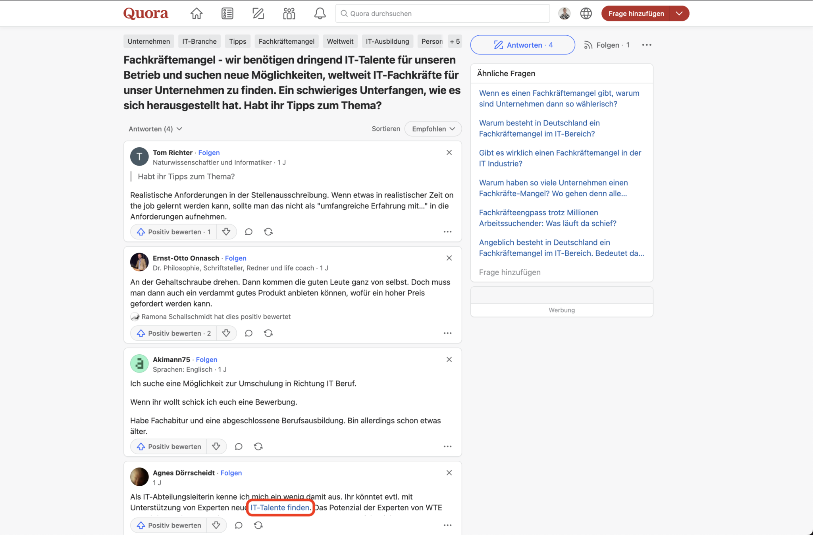Open the three-dot options menu next to Folgen
This screenshot has height=535, width=813.
coord(647,44)
